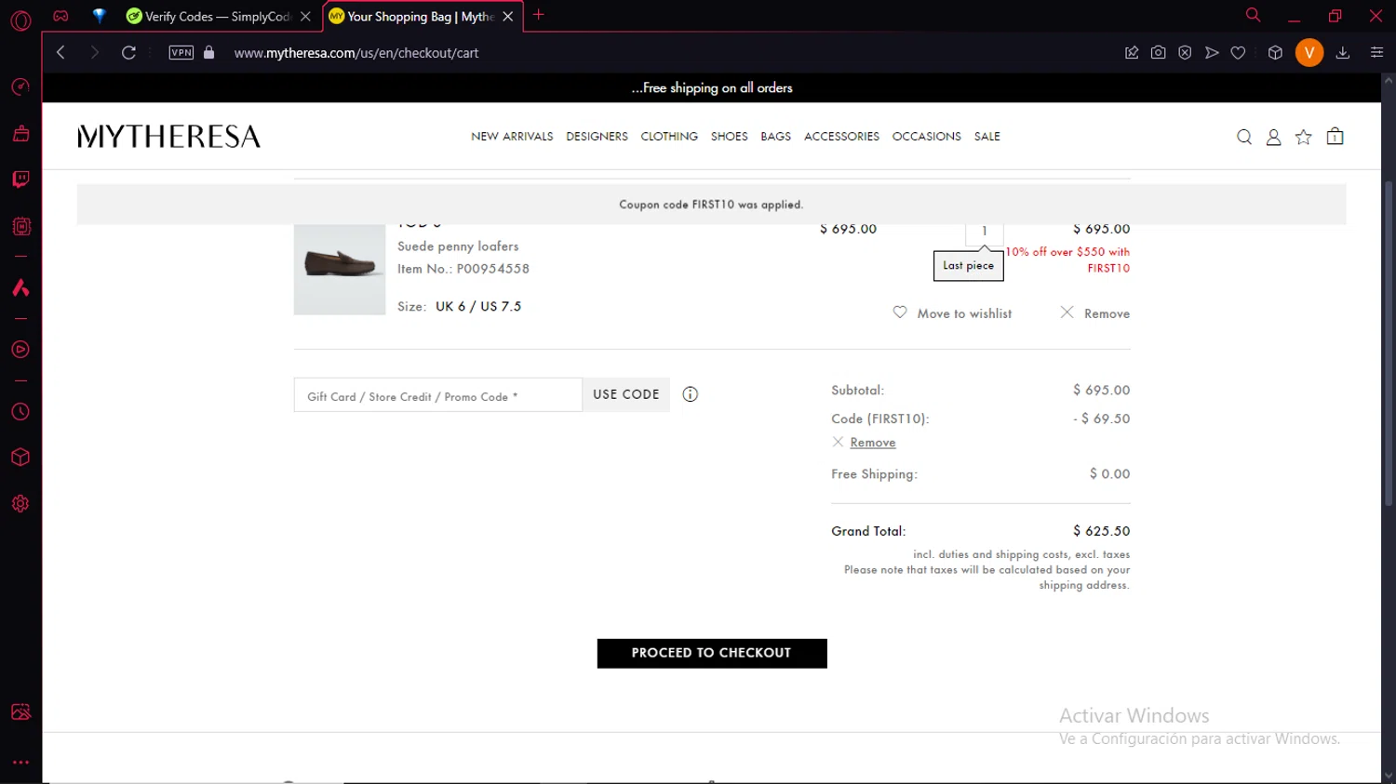
Task: Open the ACCESSORIES menu
Action: [841, 137]
